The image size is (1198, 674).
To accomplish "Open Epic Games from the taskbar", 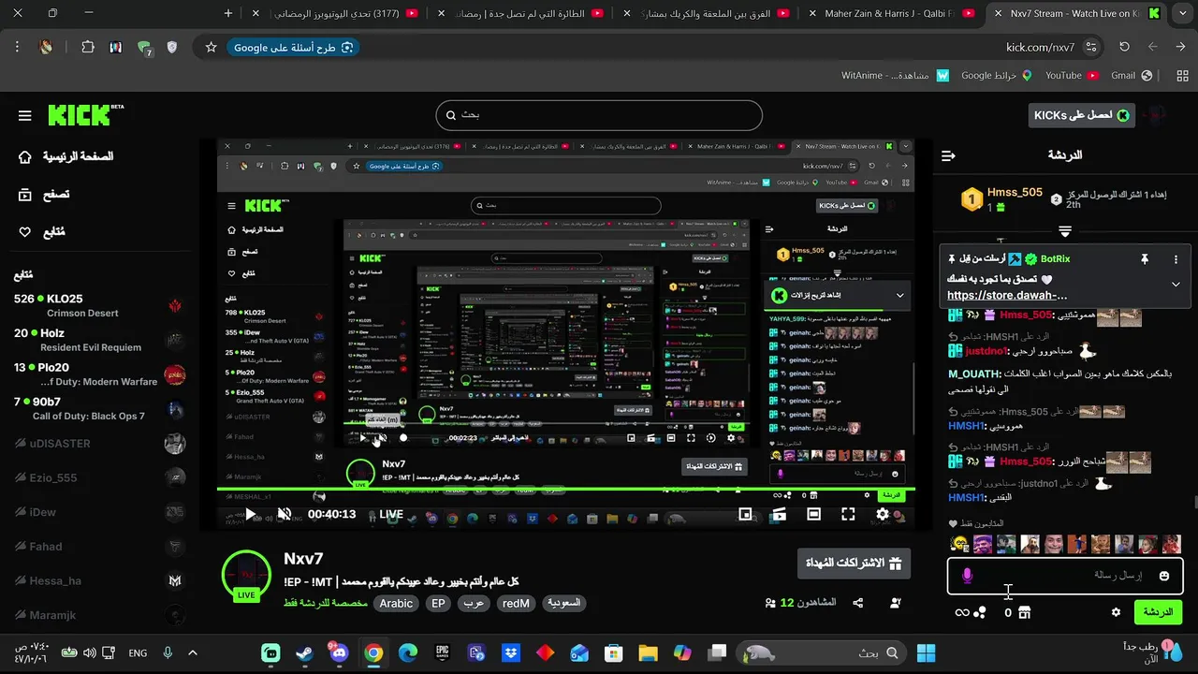I will tap(442, 652).
